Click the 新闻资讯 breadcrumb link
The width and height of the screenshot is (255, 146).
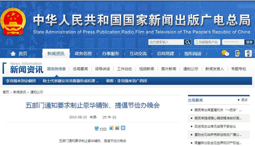click(x=20, y=92)
